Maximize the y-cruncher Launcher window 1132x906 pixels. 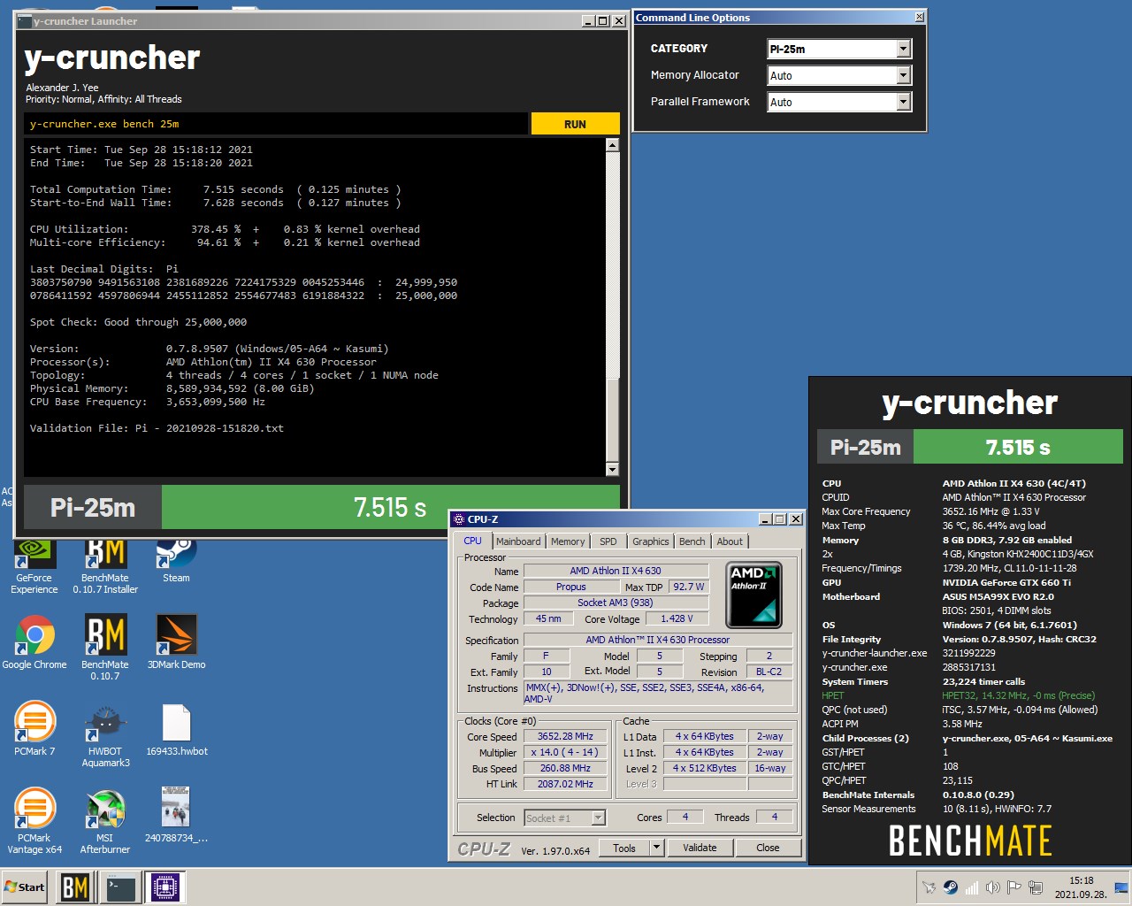[x=604, y=20]
